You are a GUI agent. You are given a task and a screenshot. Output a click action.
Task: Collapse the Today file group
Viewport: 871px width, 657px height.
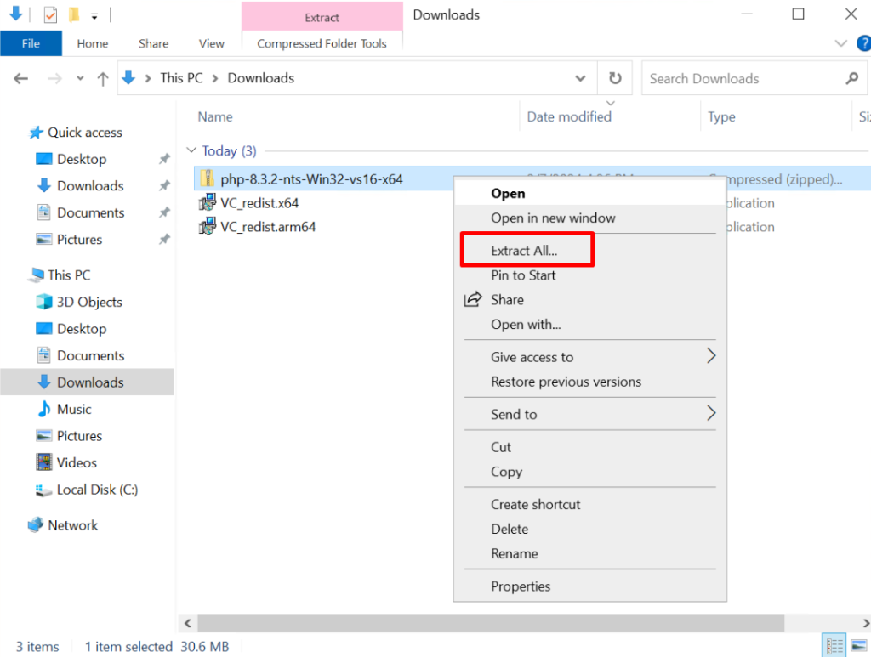191,151
